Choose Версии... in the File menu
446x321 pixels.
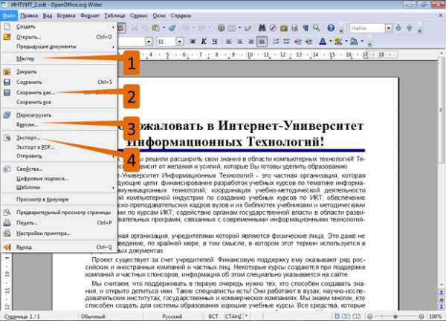[x=59, y=125]
